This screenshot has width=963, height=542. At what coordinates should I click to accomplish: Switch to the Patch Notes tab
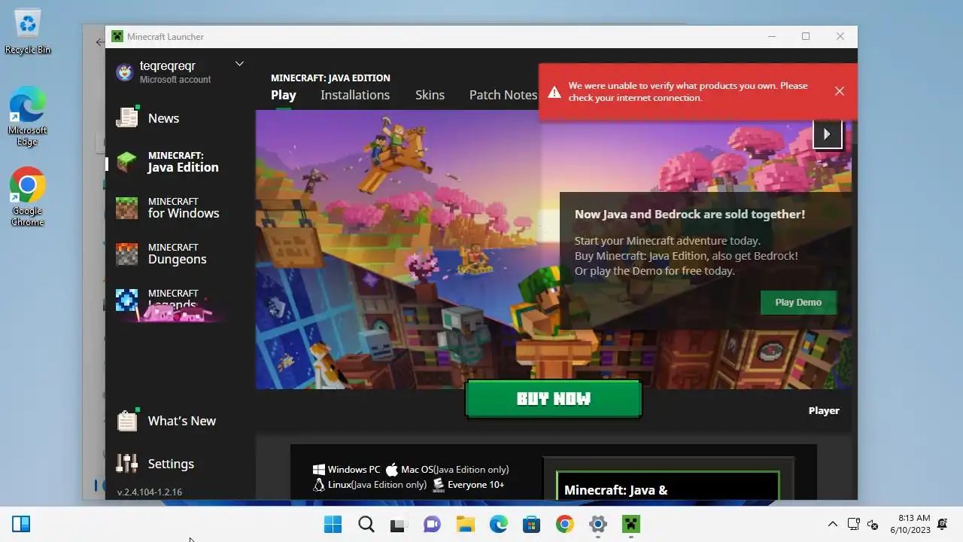coord(503,95)
